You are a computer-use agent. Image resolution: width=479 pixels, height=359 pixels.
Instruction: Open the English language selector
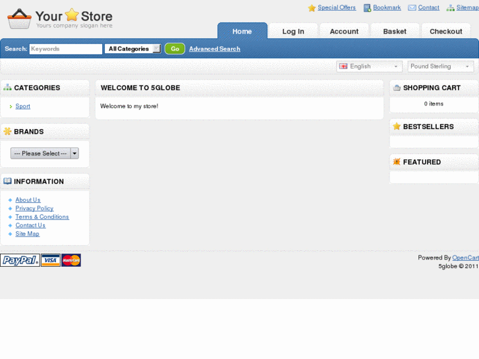[369, 67]
